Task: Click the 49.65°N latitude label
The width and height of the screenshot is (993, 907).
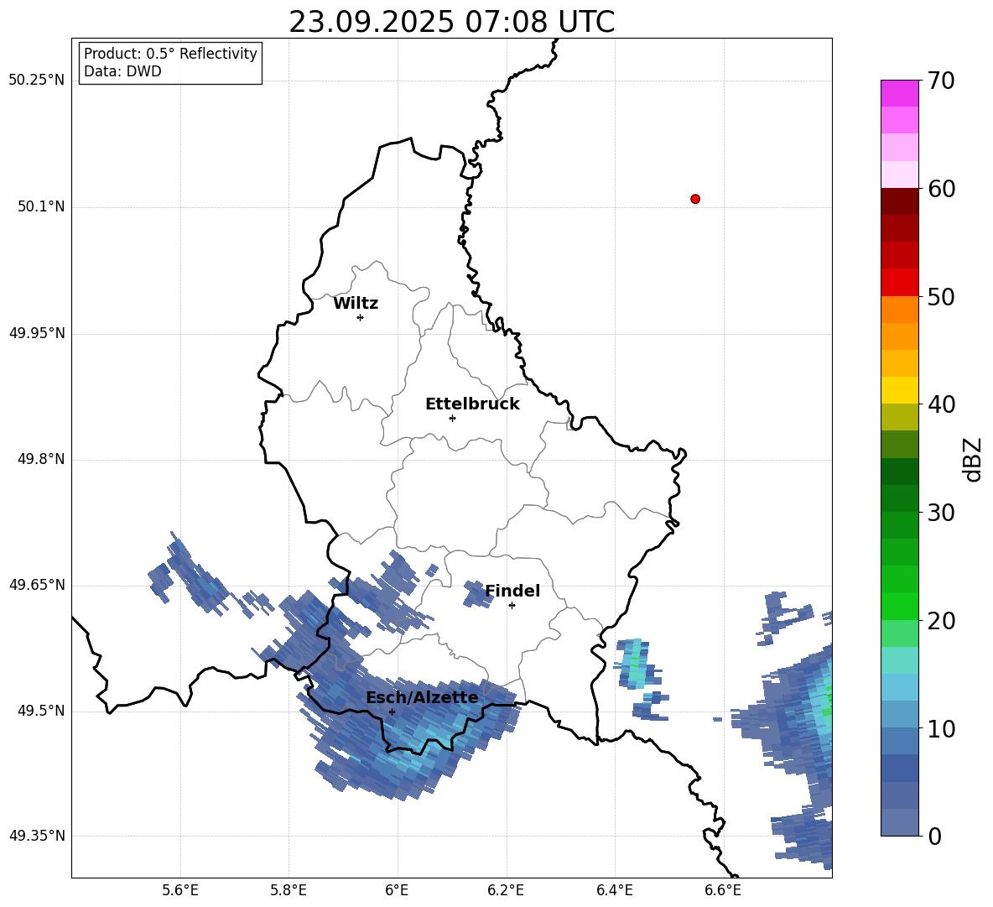Action: coord(37,585)
